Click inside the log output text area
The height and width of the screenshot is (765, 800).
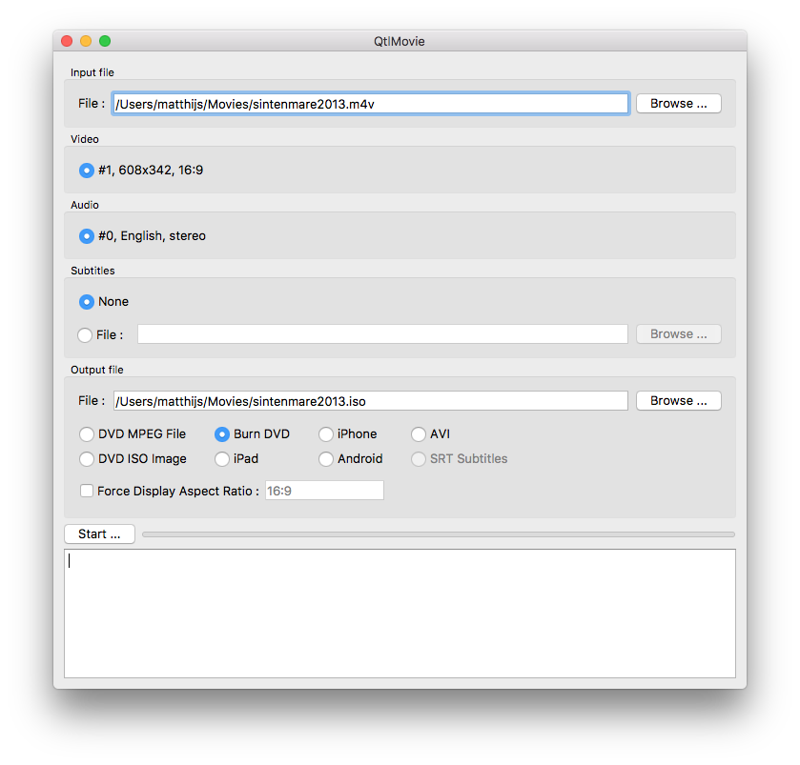click(x=400, y=614)
